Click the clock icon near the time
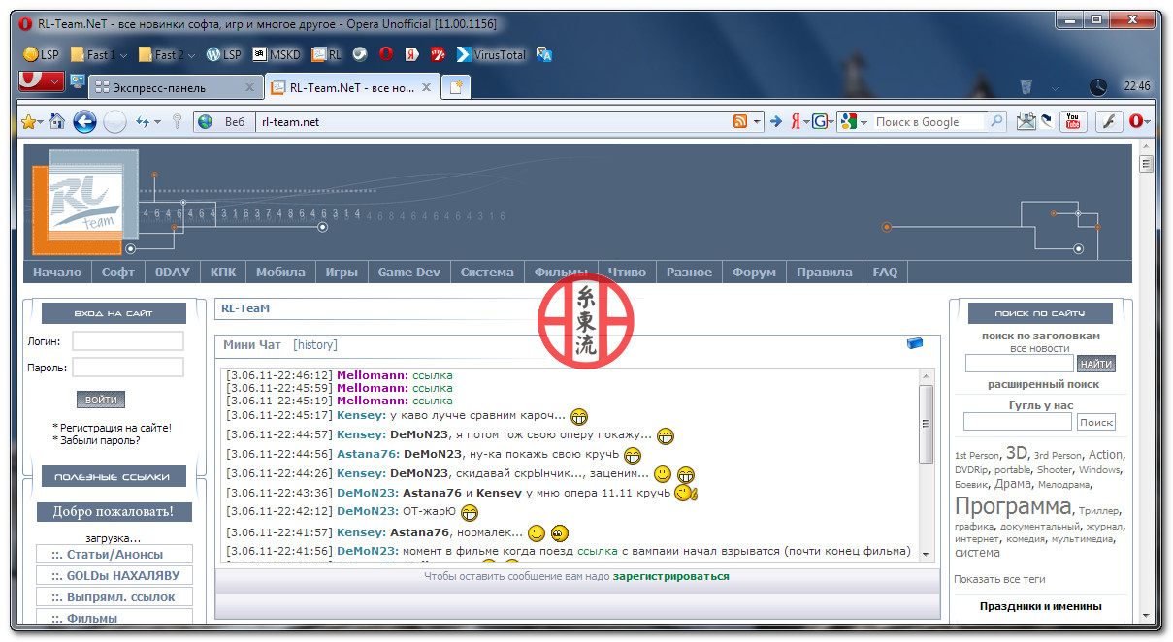Viewport: 1173px width, 642px height. [x=1098, y=87]
